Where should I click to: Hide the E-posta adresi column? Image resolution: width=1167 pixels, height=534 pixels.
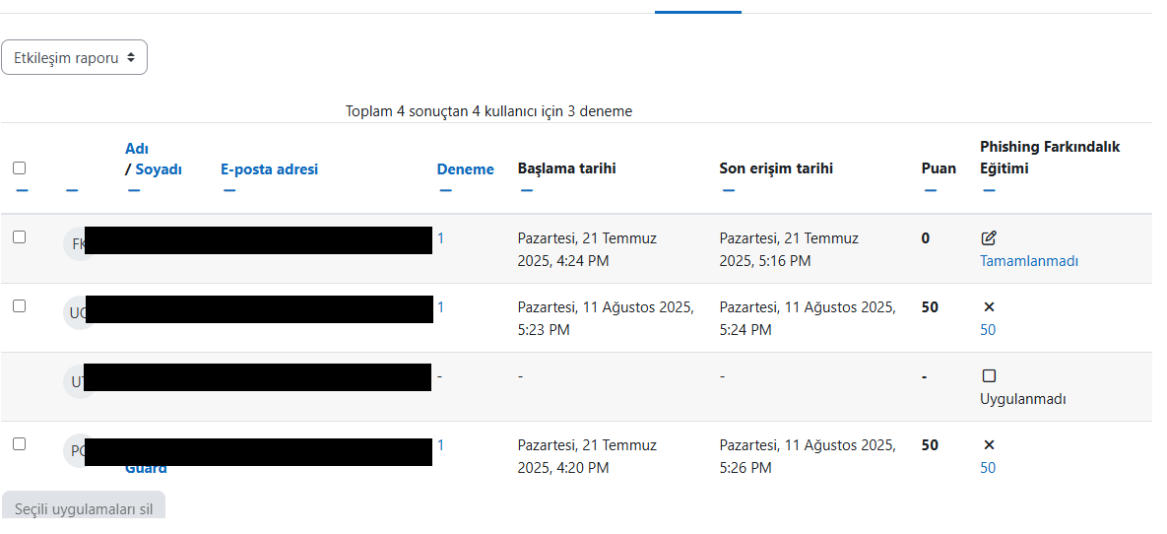228,190
